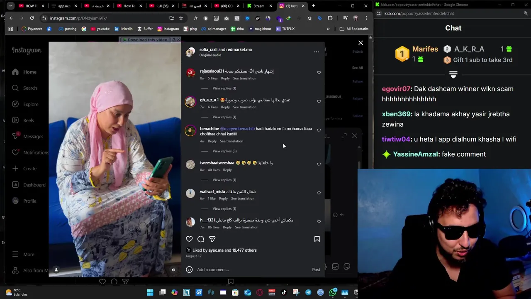Image resolution: width=531 pixels, height=299 pixels.
Task: Open Windows Start menu
Action: [150, 292]
